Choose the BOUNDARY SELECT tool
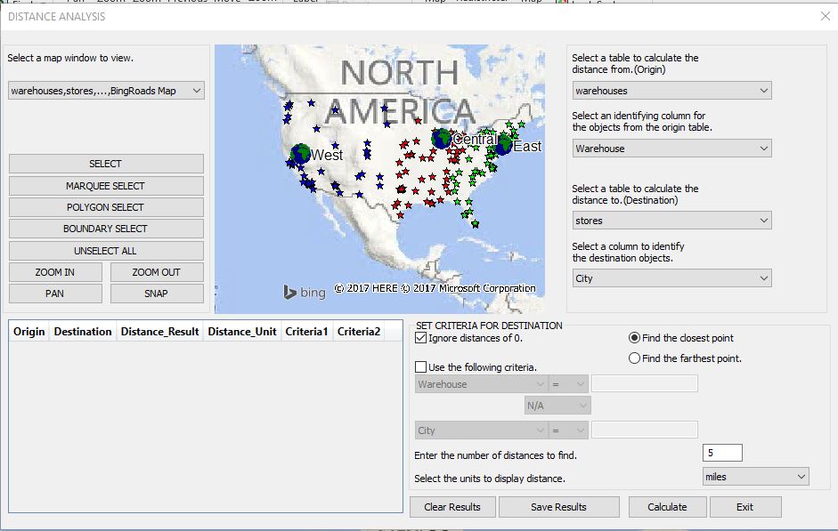This screenshot has width=838, height=531. 105,228
